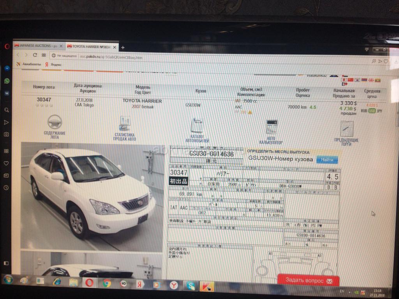399x299 pixels.
Task: Open the Содержание лота steering wheel icon
Action: pos(55,122)
